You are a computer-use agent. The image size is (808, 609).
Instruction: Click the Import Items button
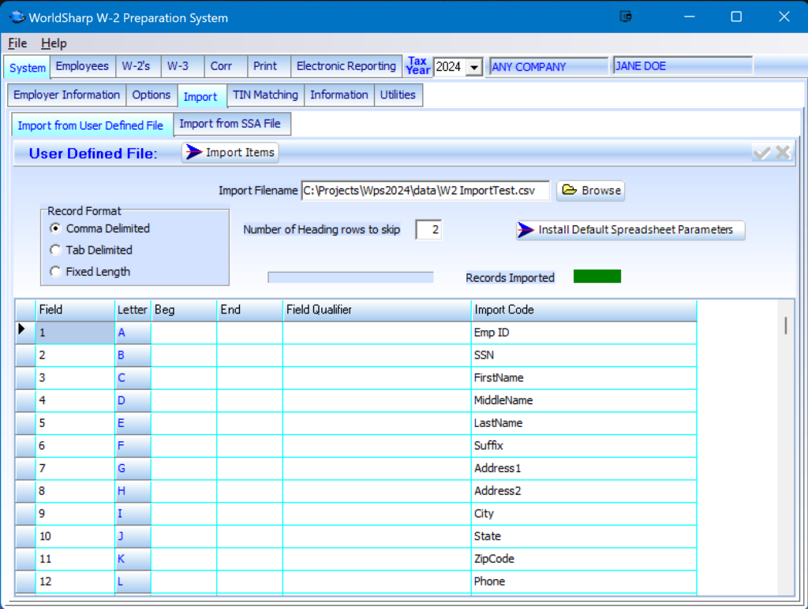(230, 153)
